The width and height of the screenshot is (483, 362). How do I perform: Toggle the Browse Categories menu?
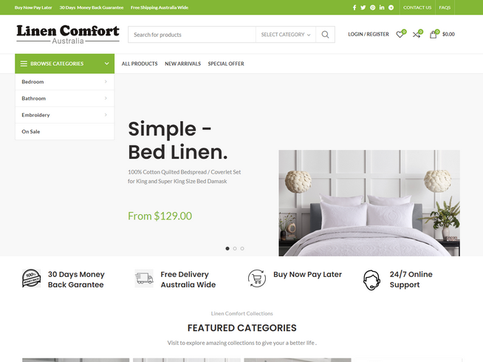click(64, 64)
